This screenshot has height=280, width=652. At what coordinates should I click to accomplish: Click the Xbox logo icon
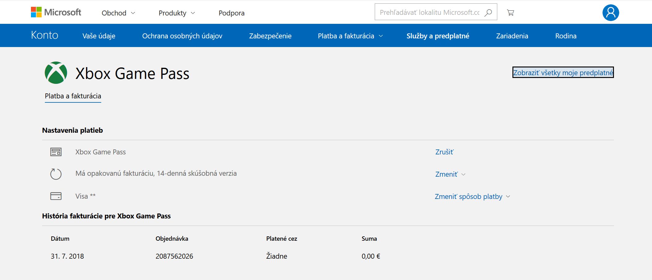coord(56,73)
